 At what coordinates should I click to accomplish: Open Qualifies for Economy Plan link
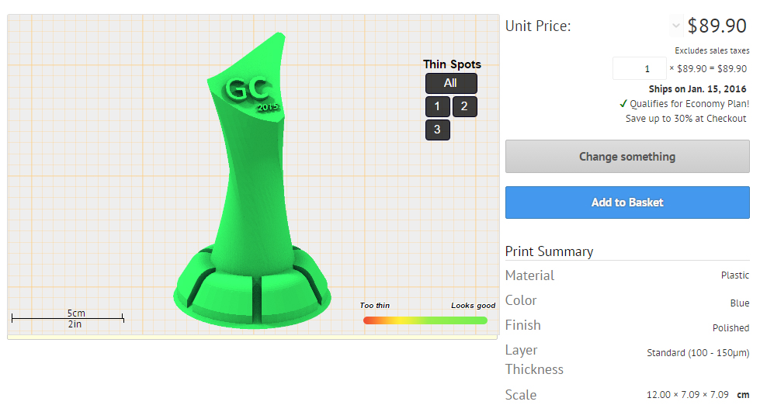[689, 104]
